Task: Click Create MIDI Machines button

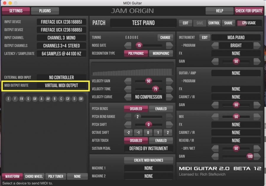Action: [x=149, y=160]
